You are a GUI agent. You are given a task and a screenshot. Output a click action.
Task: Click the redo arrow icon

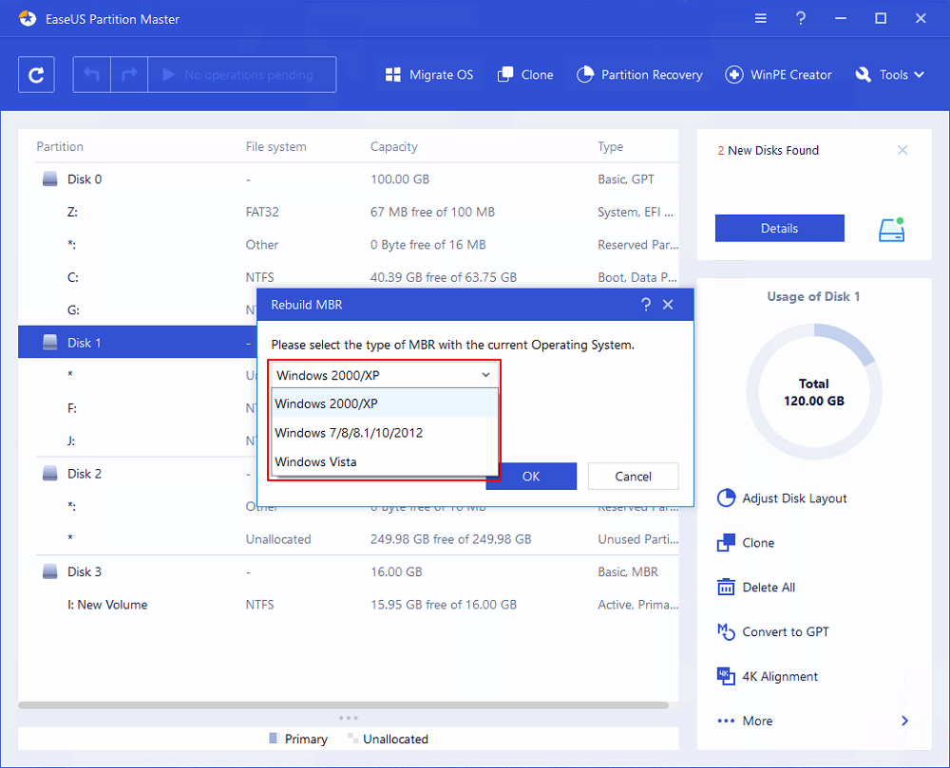(129, 74)
